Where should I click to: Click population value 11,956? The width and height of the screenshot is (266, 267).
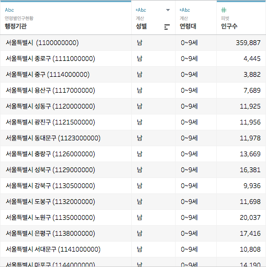(x=250, y=122)
